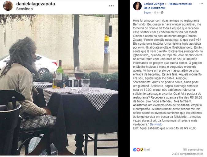Click the blue Like reaction icon
The width and height of the screenshot is (207, 157).
(135, 150)
